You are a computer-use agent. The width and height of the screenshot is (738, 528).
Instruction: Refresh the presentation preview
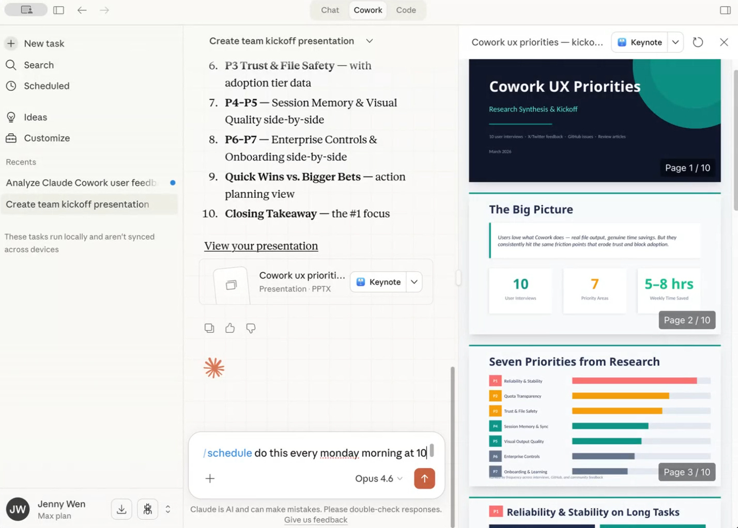click(x=698, y=42)
